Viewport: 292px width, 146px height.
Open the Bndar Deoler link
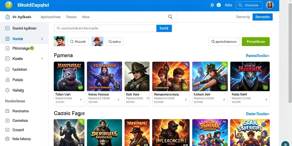click(257, 114)
